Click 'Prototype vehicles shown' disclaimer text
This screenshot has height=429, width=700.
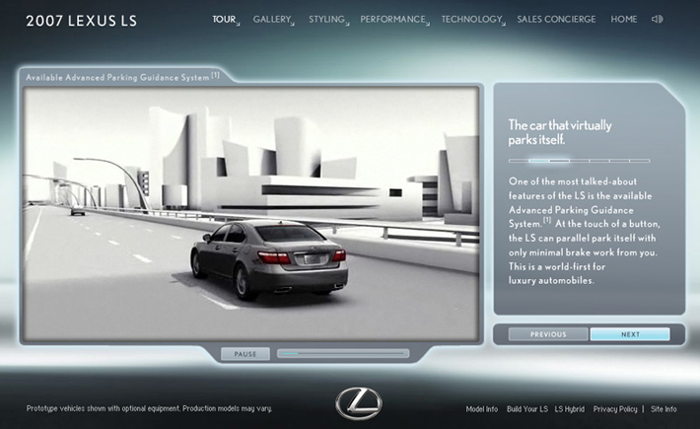click(149, 408)
